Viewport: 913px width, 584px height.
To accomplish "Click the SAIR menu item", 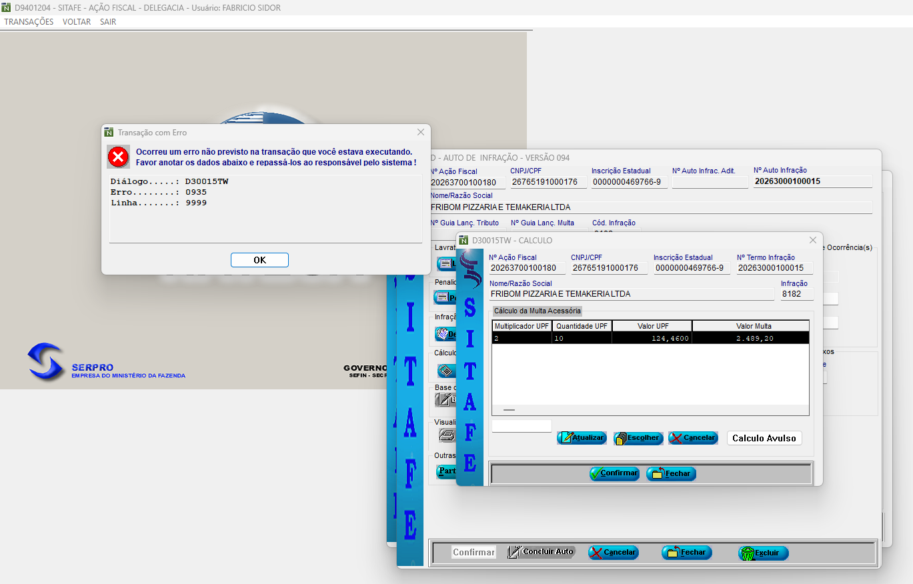I will point(108,22).
